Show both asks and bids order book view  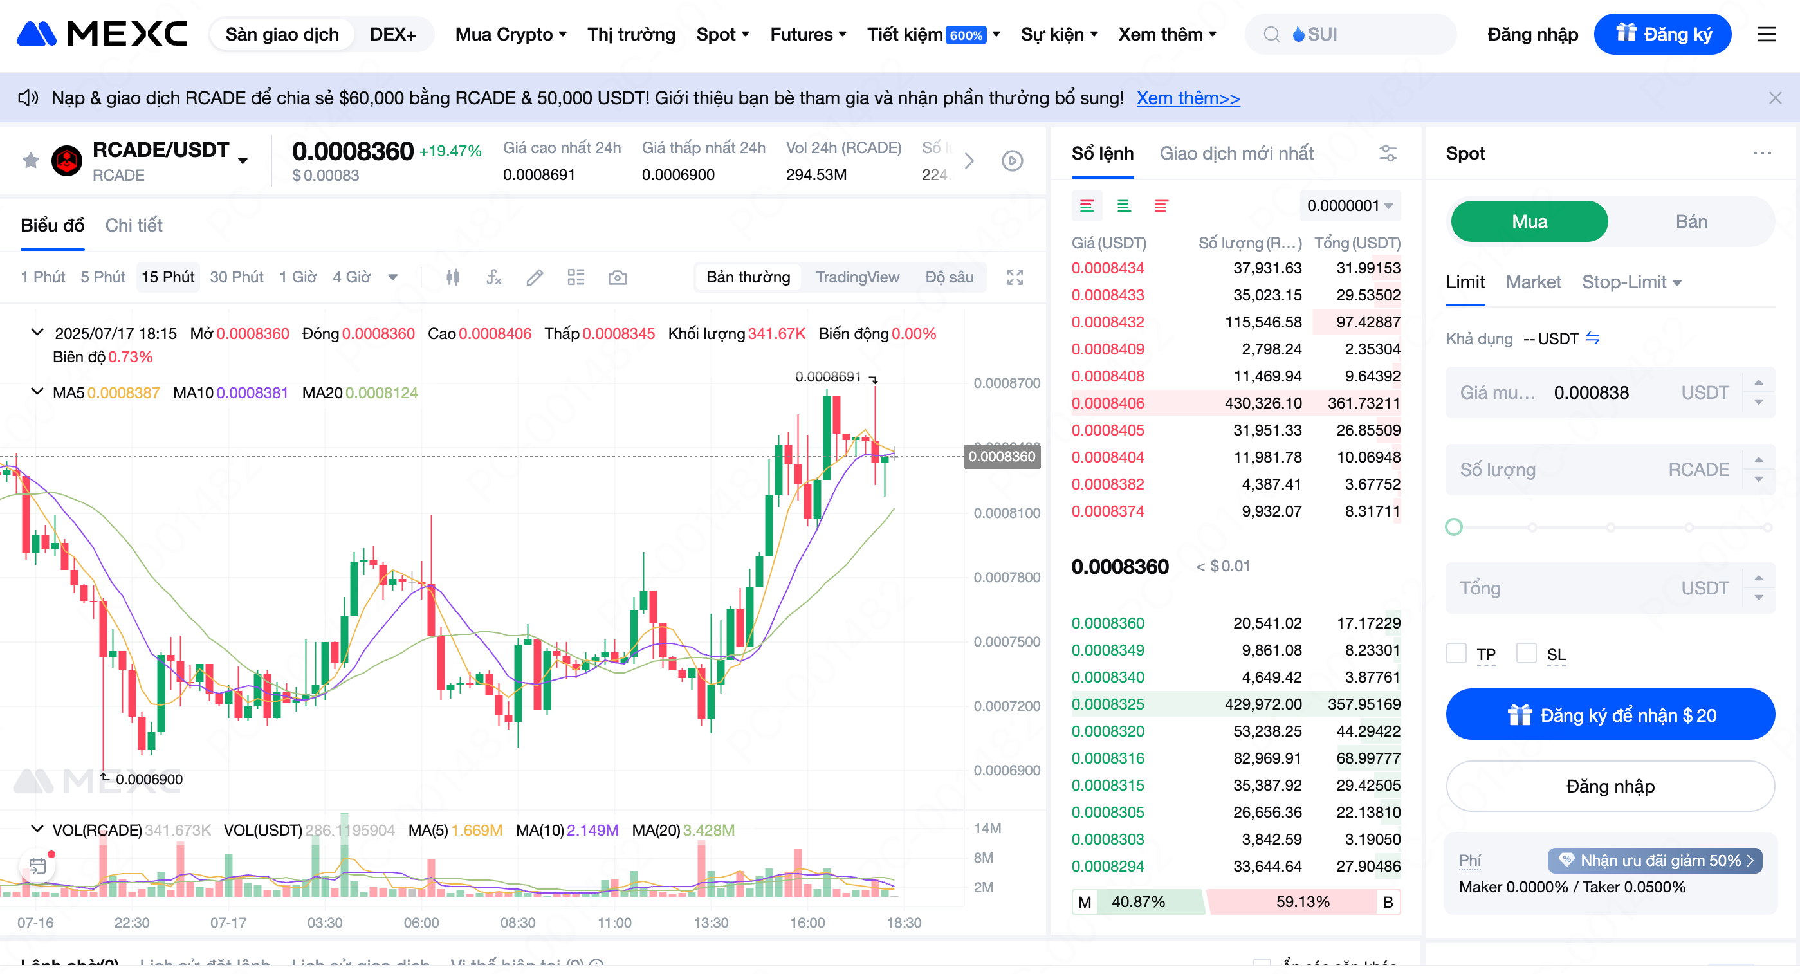click(1087, 206)
